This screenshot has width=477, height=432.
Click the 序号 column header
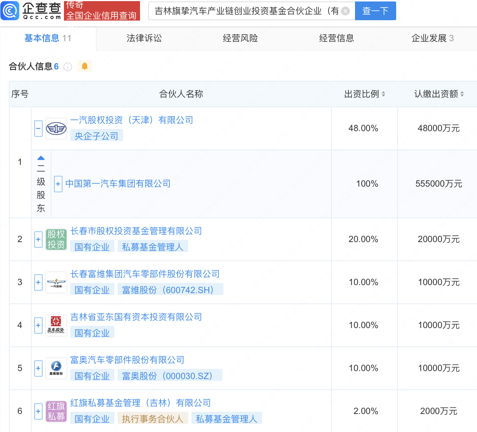point(20,94)
